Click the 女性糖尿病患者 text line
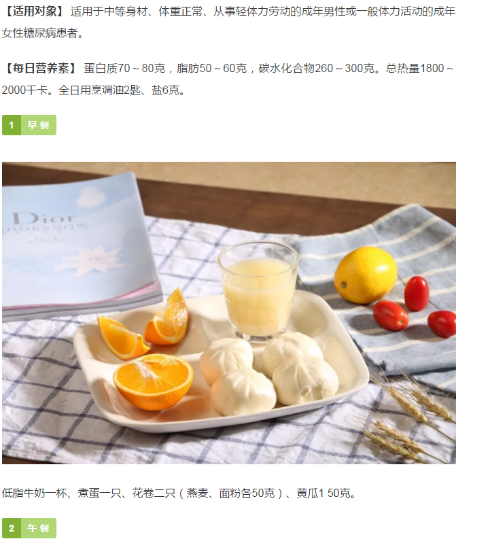Image resolution: width=492 pixels, height=556 pixels. pyautogui.click(x=43, y=33)
